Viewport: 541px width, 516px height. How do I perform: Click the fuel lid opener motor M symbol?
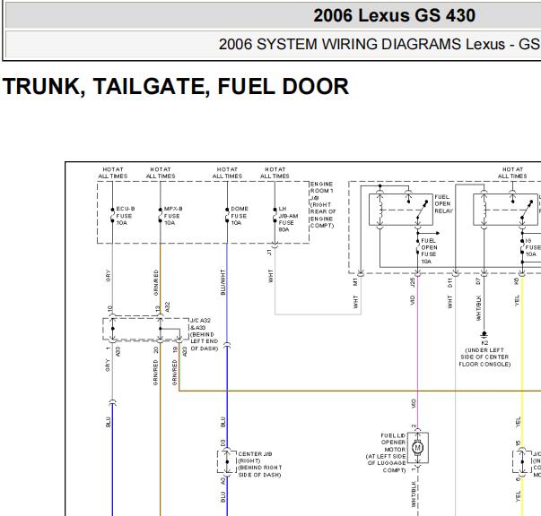418,448
